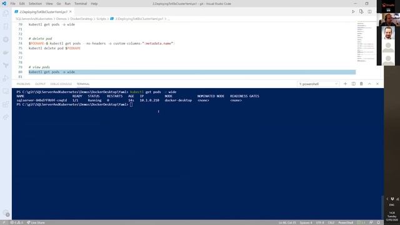Close the terminal panel
Image resolution: width=400 pixels, height=225 pixels.
[377, 84]
